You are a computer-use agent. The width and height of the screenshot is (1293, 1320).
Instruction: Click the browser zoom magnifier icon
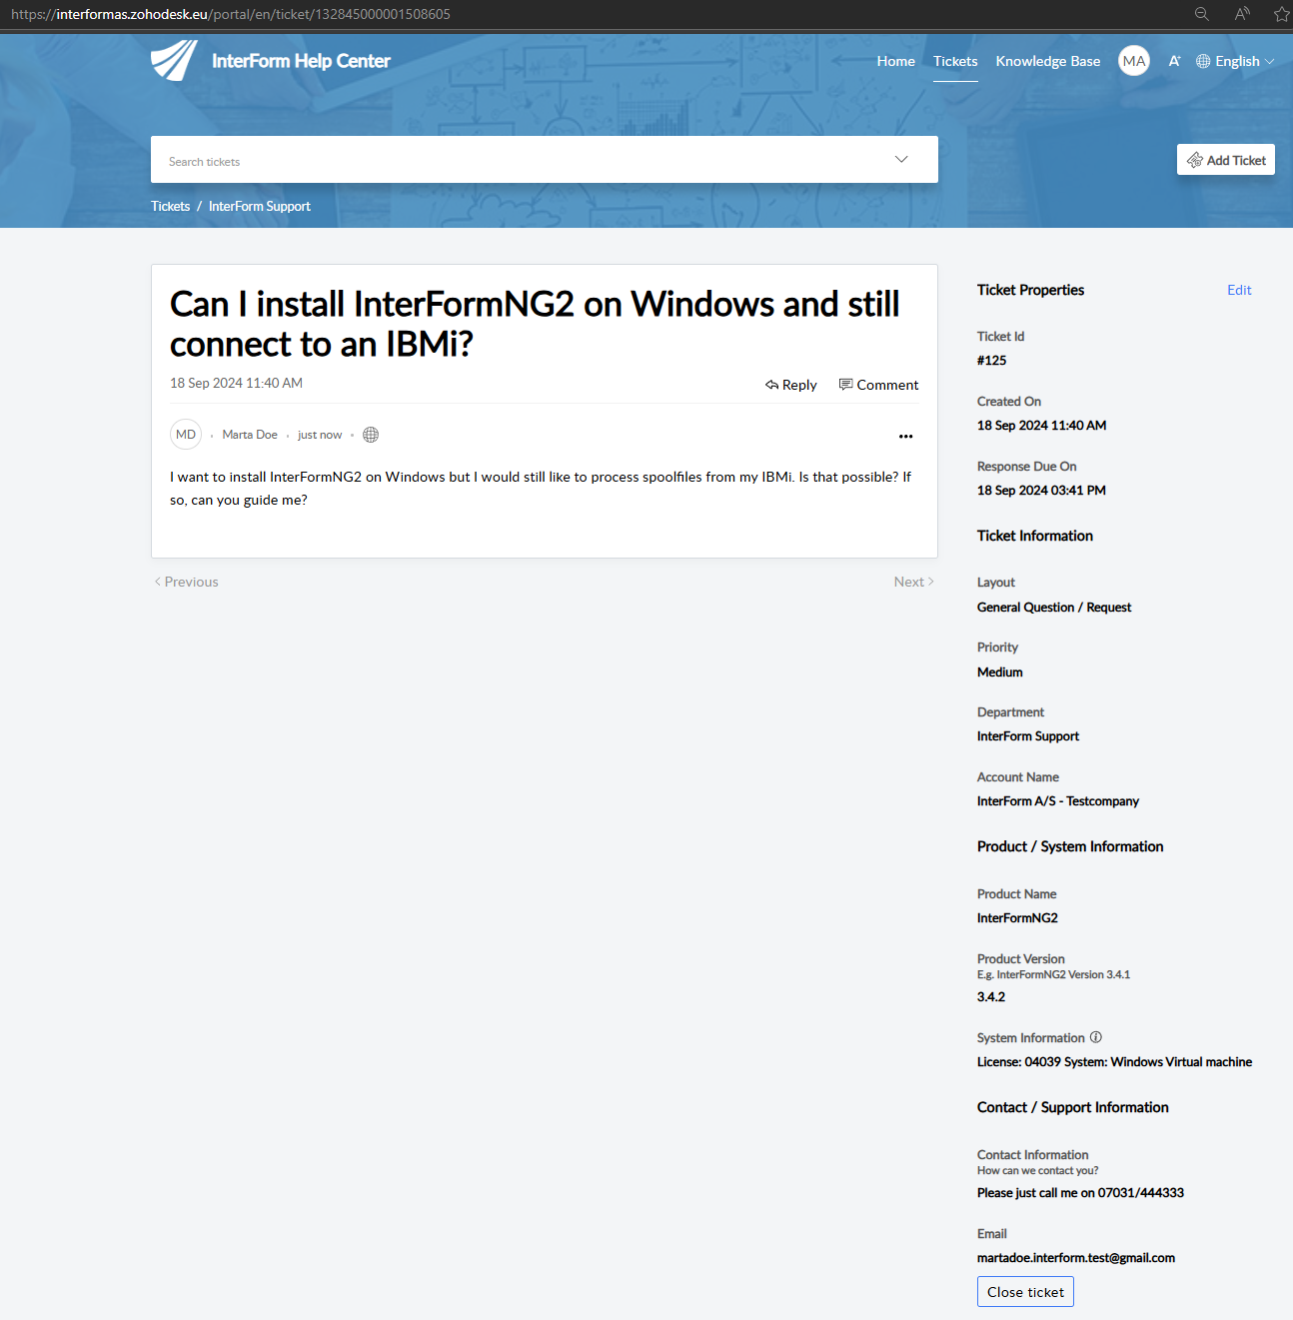coord(1202,14)
